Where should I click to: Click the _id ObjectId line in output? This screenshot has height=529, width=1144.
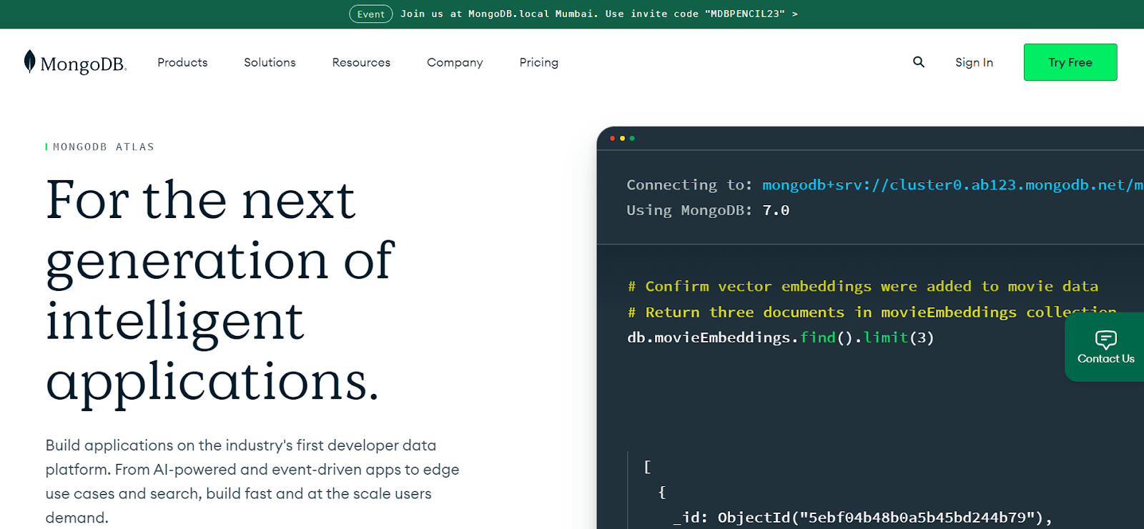(862, 518)
